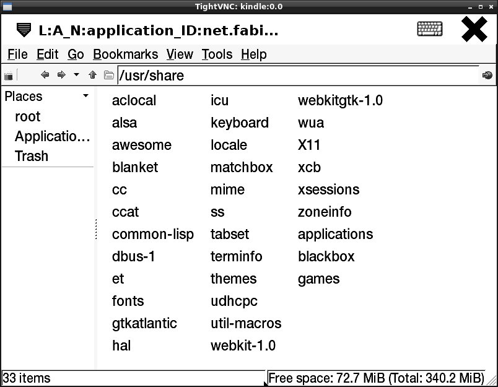
Task: Select the wua folder
Action: (x=311, y=123)
